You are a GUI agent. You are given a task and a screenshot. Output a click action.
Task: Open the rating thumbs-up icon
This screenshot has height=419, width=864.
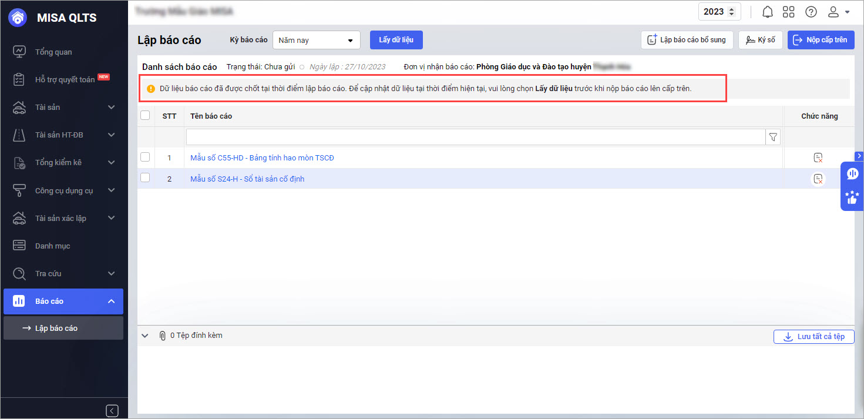click(x=852, y=197)
